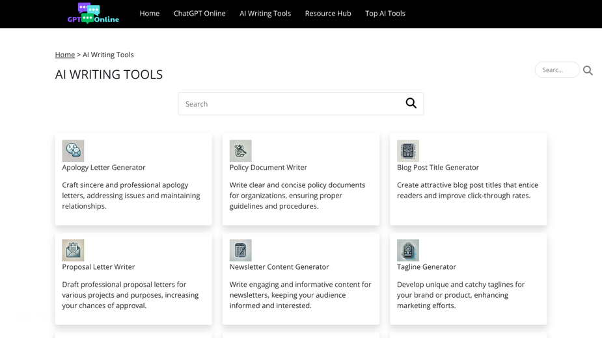
Task: Click the GPT Online logo
Action: pyautogui.click(x=93, y=14)
